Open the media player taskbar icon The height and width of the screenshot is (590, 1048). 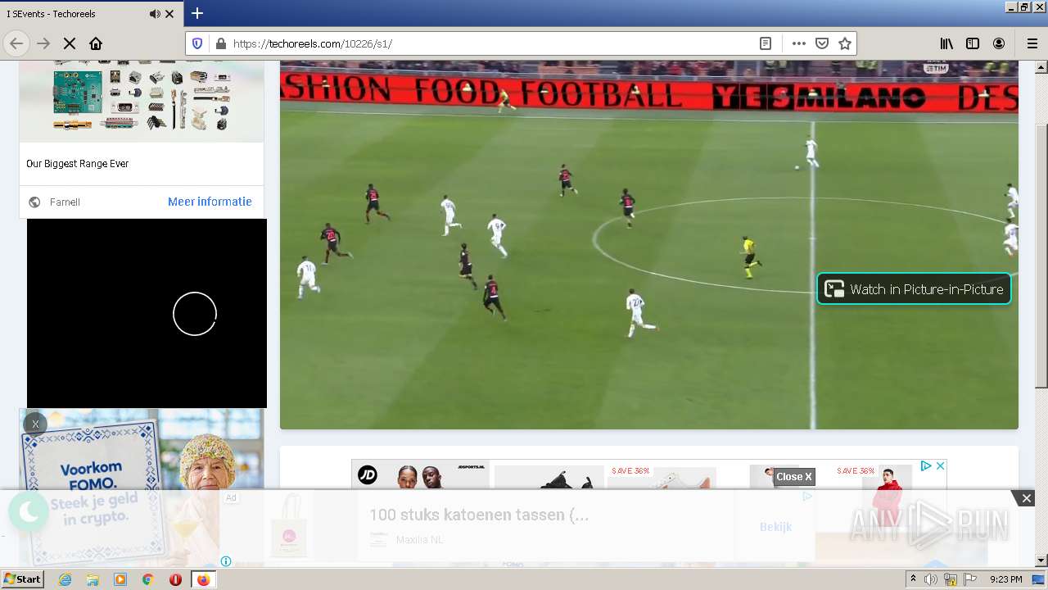coord(120,579)
